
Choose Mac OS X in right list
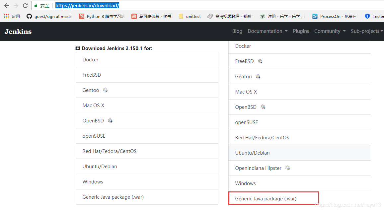tap(299, 92)
